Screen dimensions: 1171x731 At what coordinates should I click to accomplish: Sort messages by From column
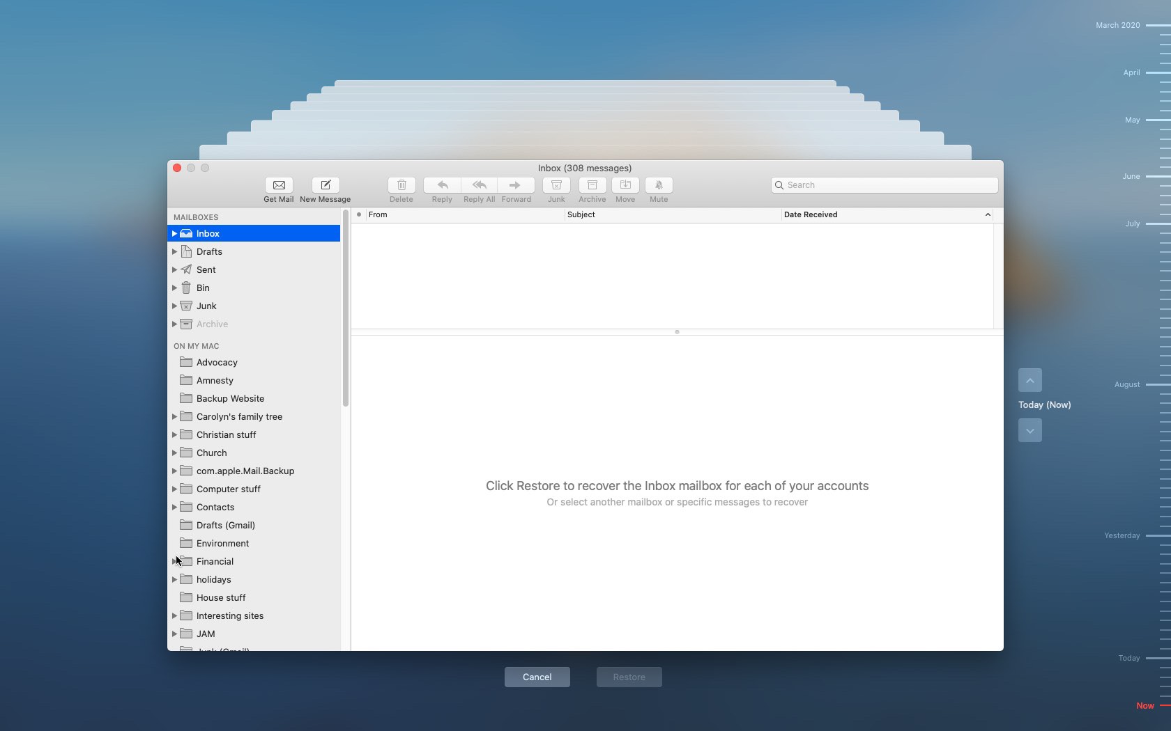[465, 214]
